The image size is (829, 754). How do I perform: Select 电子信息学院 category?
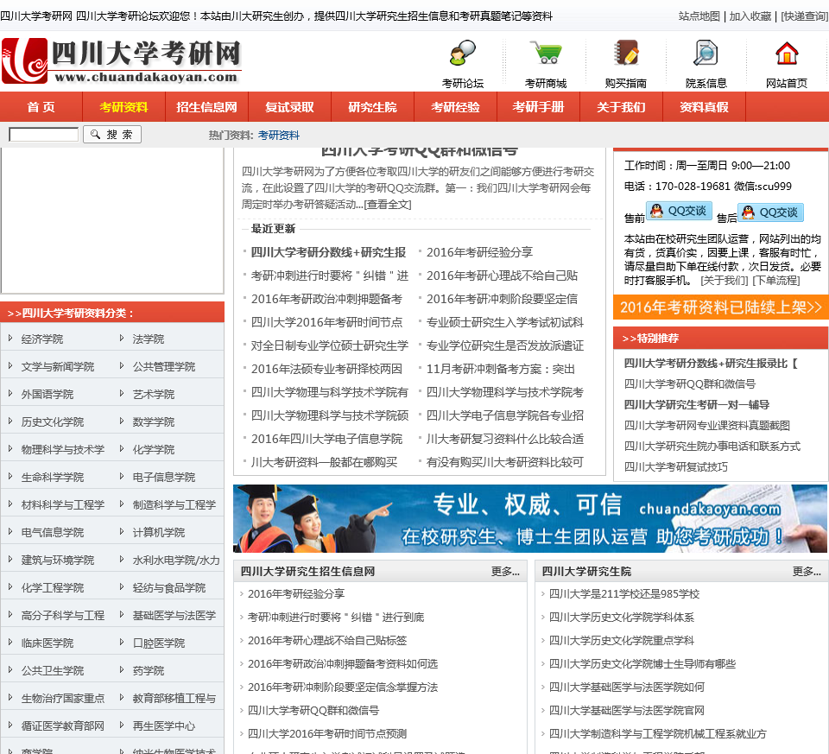[164, 477]
